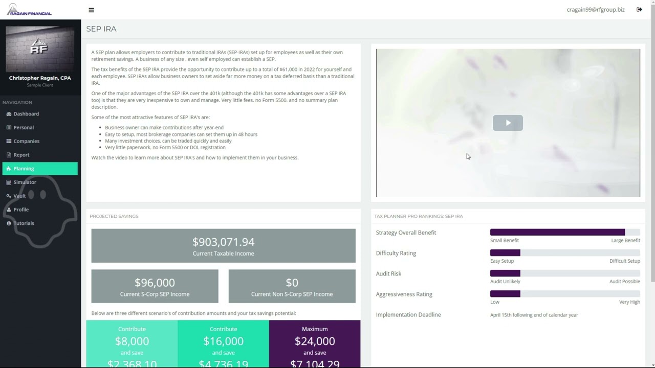
Task: Click the PROJECTED SAVINGS panel header
Action: click(114, 216)
